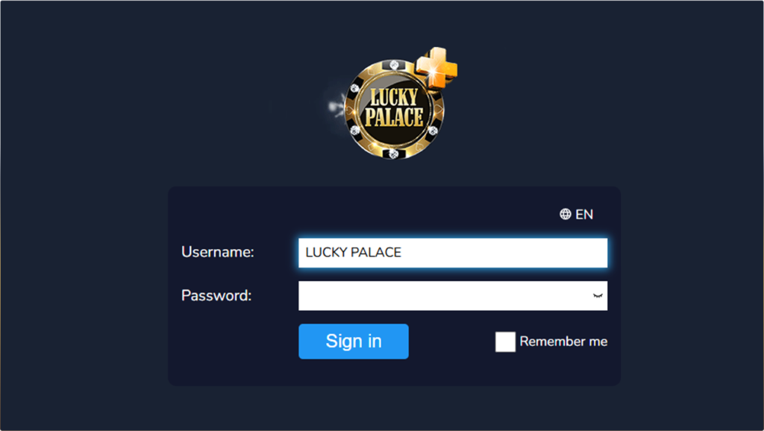Click the word PALACE on the logo
The height and width of the screenshot is (431, 764).
(x=394, y=118)
